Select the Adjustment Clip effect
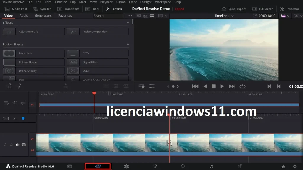The height and width of the screenshot is (170, 303). (34, 32)
